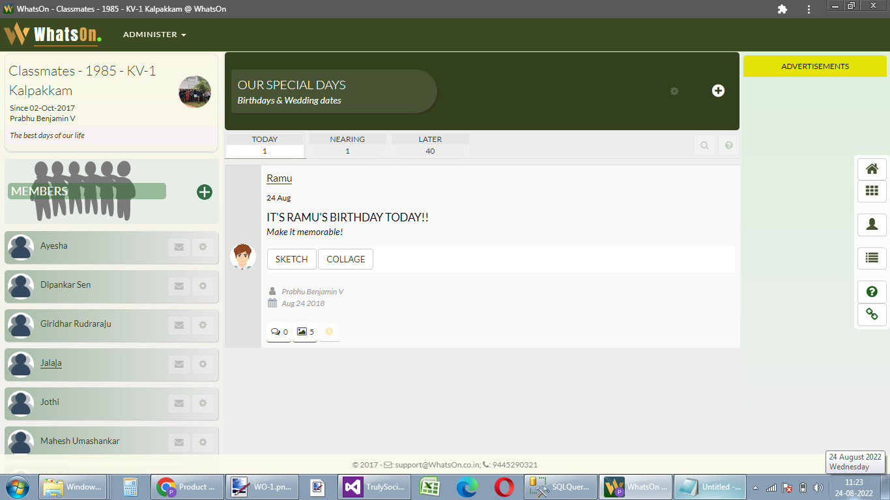Screen dimensions: 890x500
Task: Click the browser extensions puzzle icon
Action: 782,9
